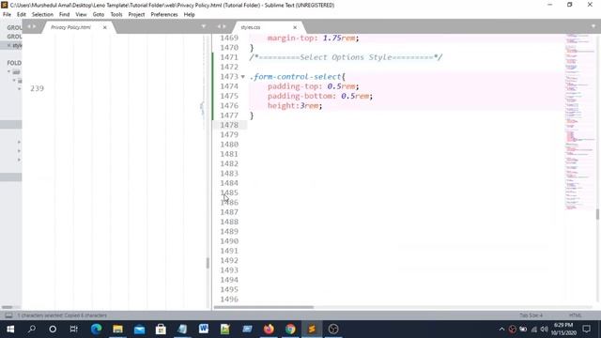The height and width of the screenshot is (338, 601).
Task: Open the Help menu
Action: (189, 15)
